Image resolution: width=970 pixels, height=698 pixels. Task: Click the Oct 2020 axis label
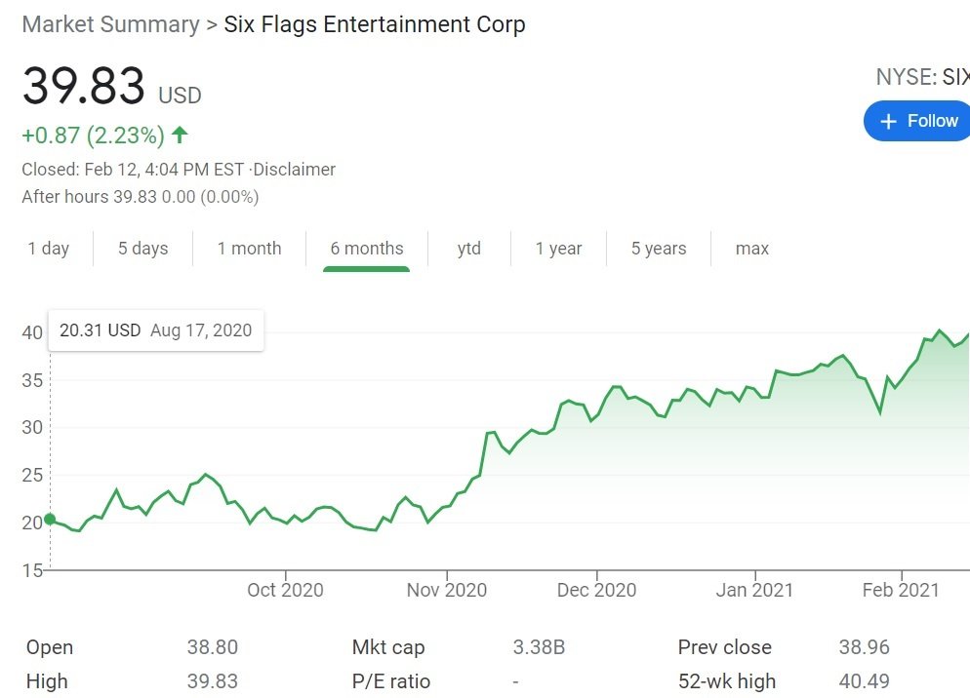(x=285, y=591)
